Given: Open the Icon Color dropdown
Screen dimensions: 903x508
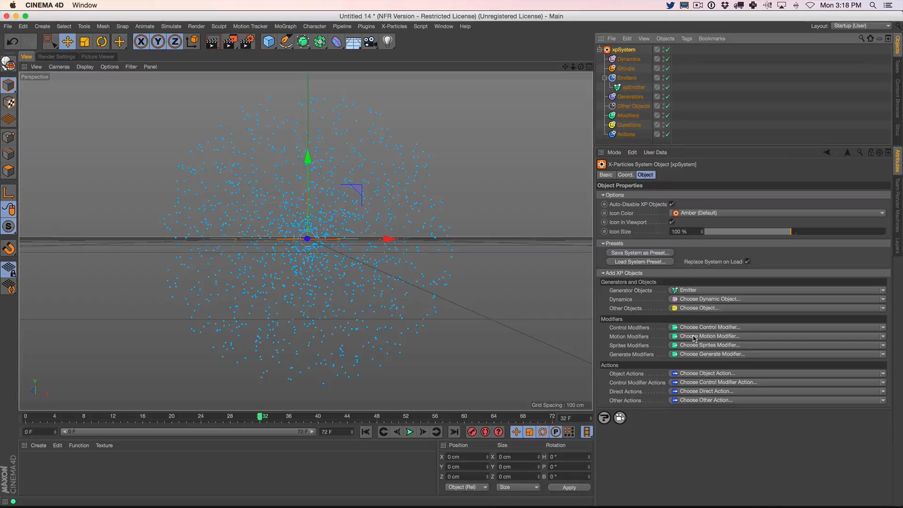Looking at the screenshot, I should coord(777,213).
